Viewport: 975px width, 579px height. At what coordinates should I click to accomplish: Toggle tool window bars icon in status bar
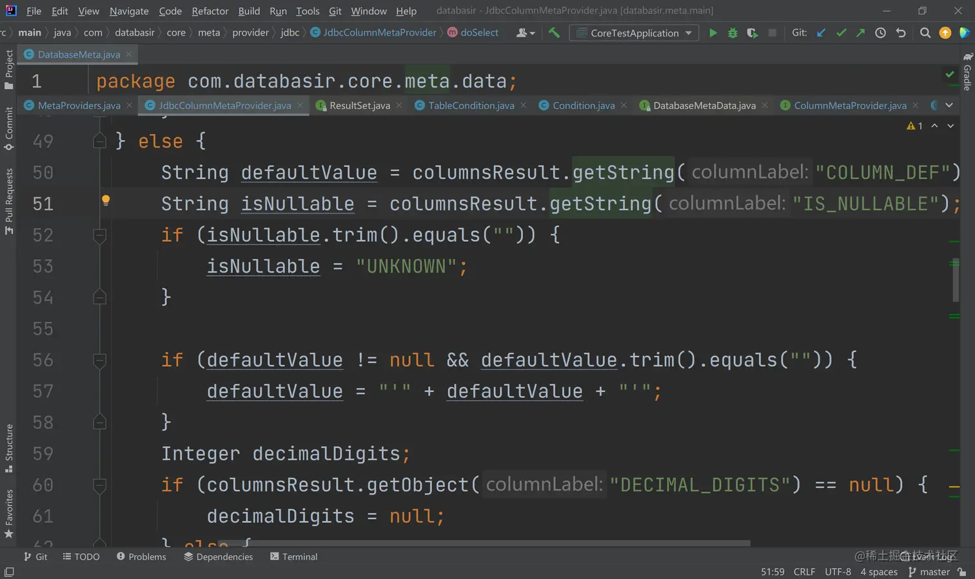9,572
